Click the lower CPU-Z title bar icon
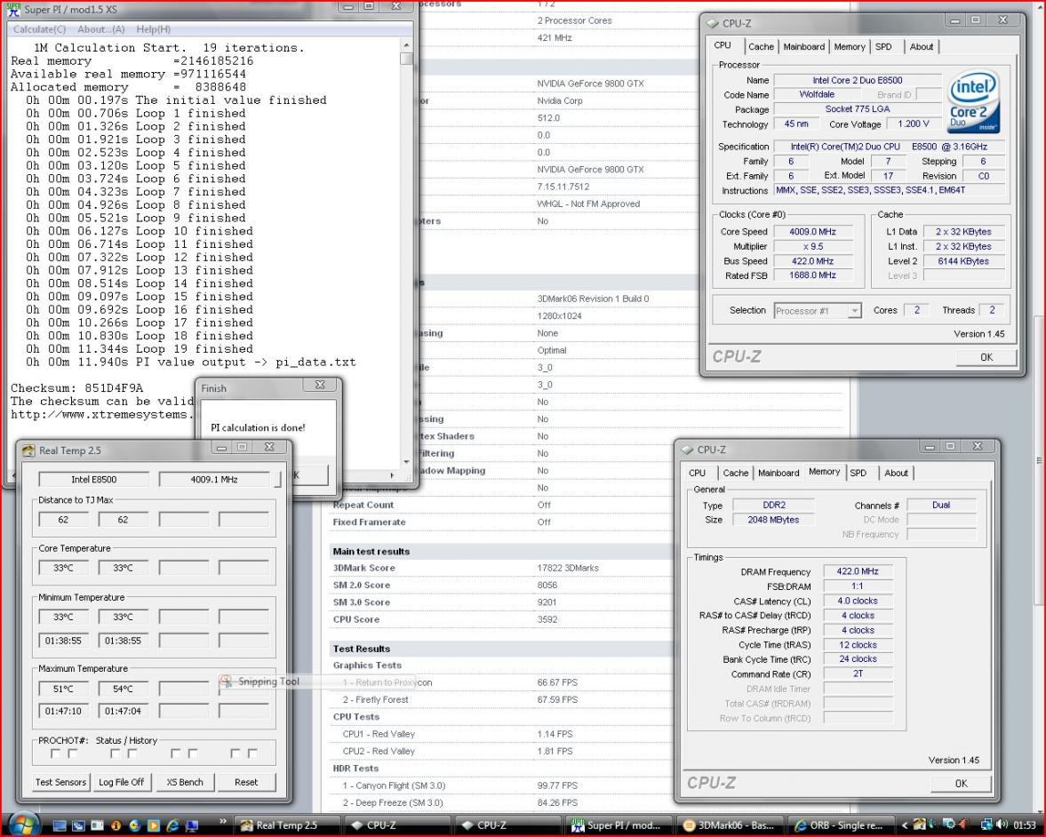The width and height of the screenshot is (1046, 837). [687, 450]
